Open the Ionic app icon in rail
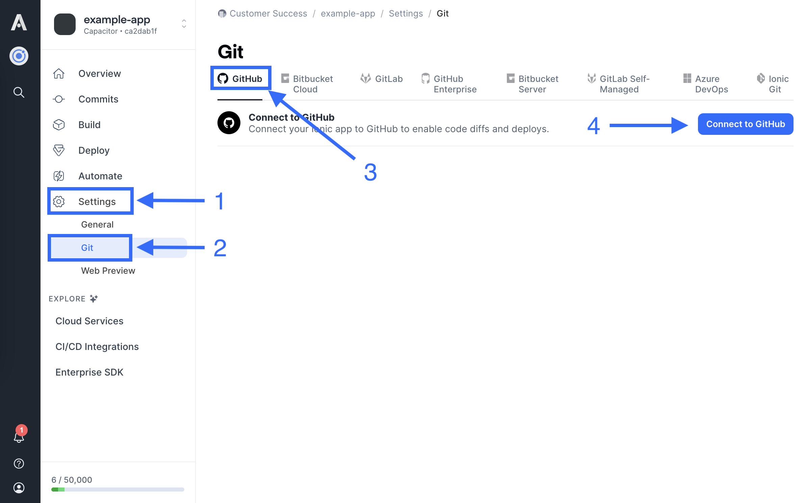Viewport: 805px width, 503px height. pos(19,56)
